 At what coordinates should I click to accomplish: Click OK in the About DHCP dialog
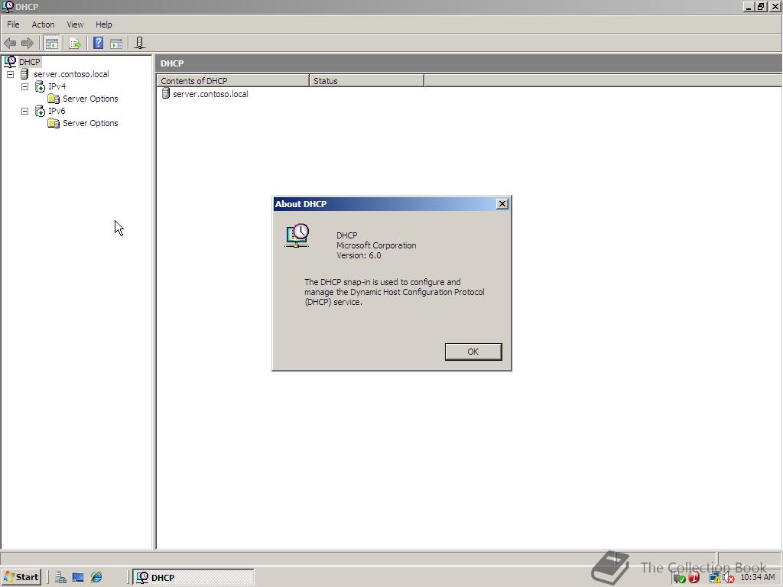tap(473, 352)
